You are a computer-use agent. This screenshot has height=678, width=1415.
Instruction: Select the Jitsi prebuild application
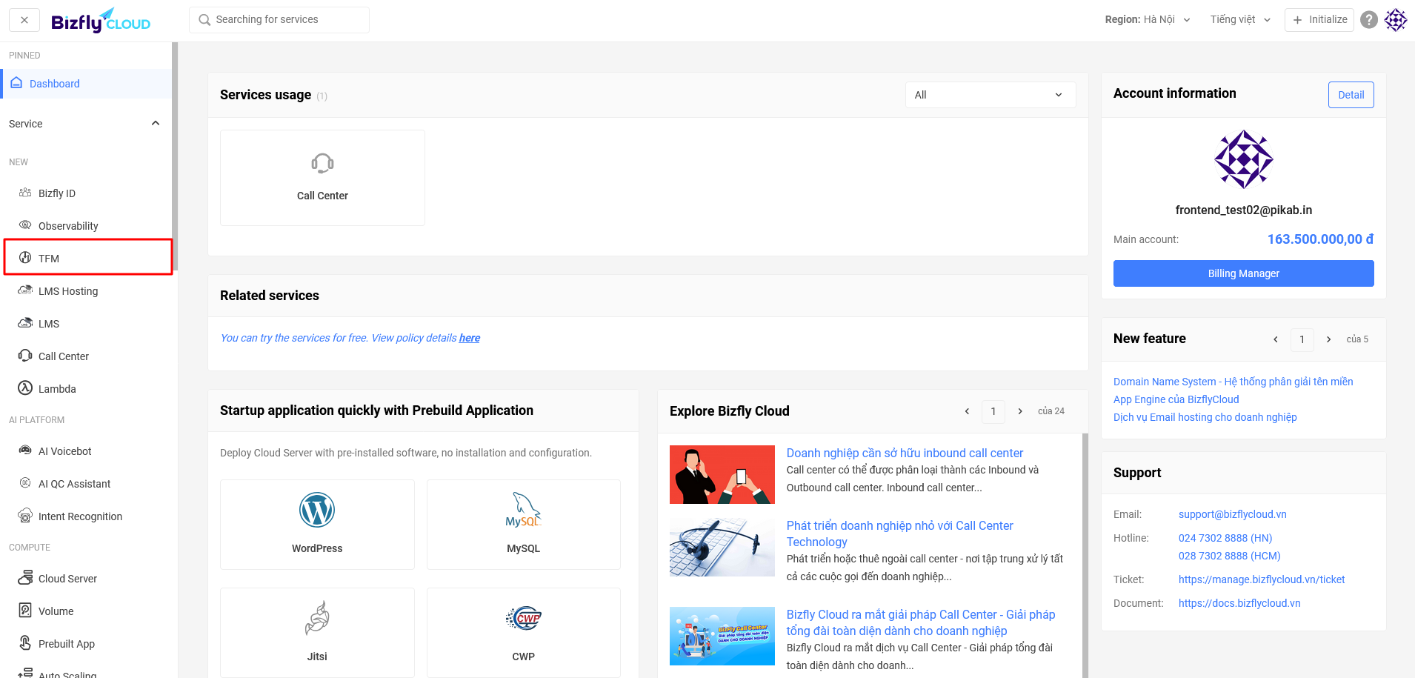(317, 632)
